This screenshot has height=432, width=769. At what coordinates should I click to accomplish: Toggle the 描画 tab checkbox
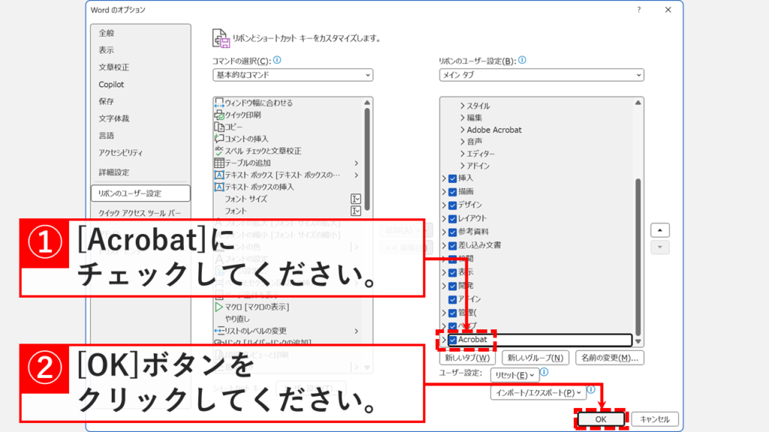coord(453,192)
